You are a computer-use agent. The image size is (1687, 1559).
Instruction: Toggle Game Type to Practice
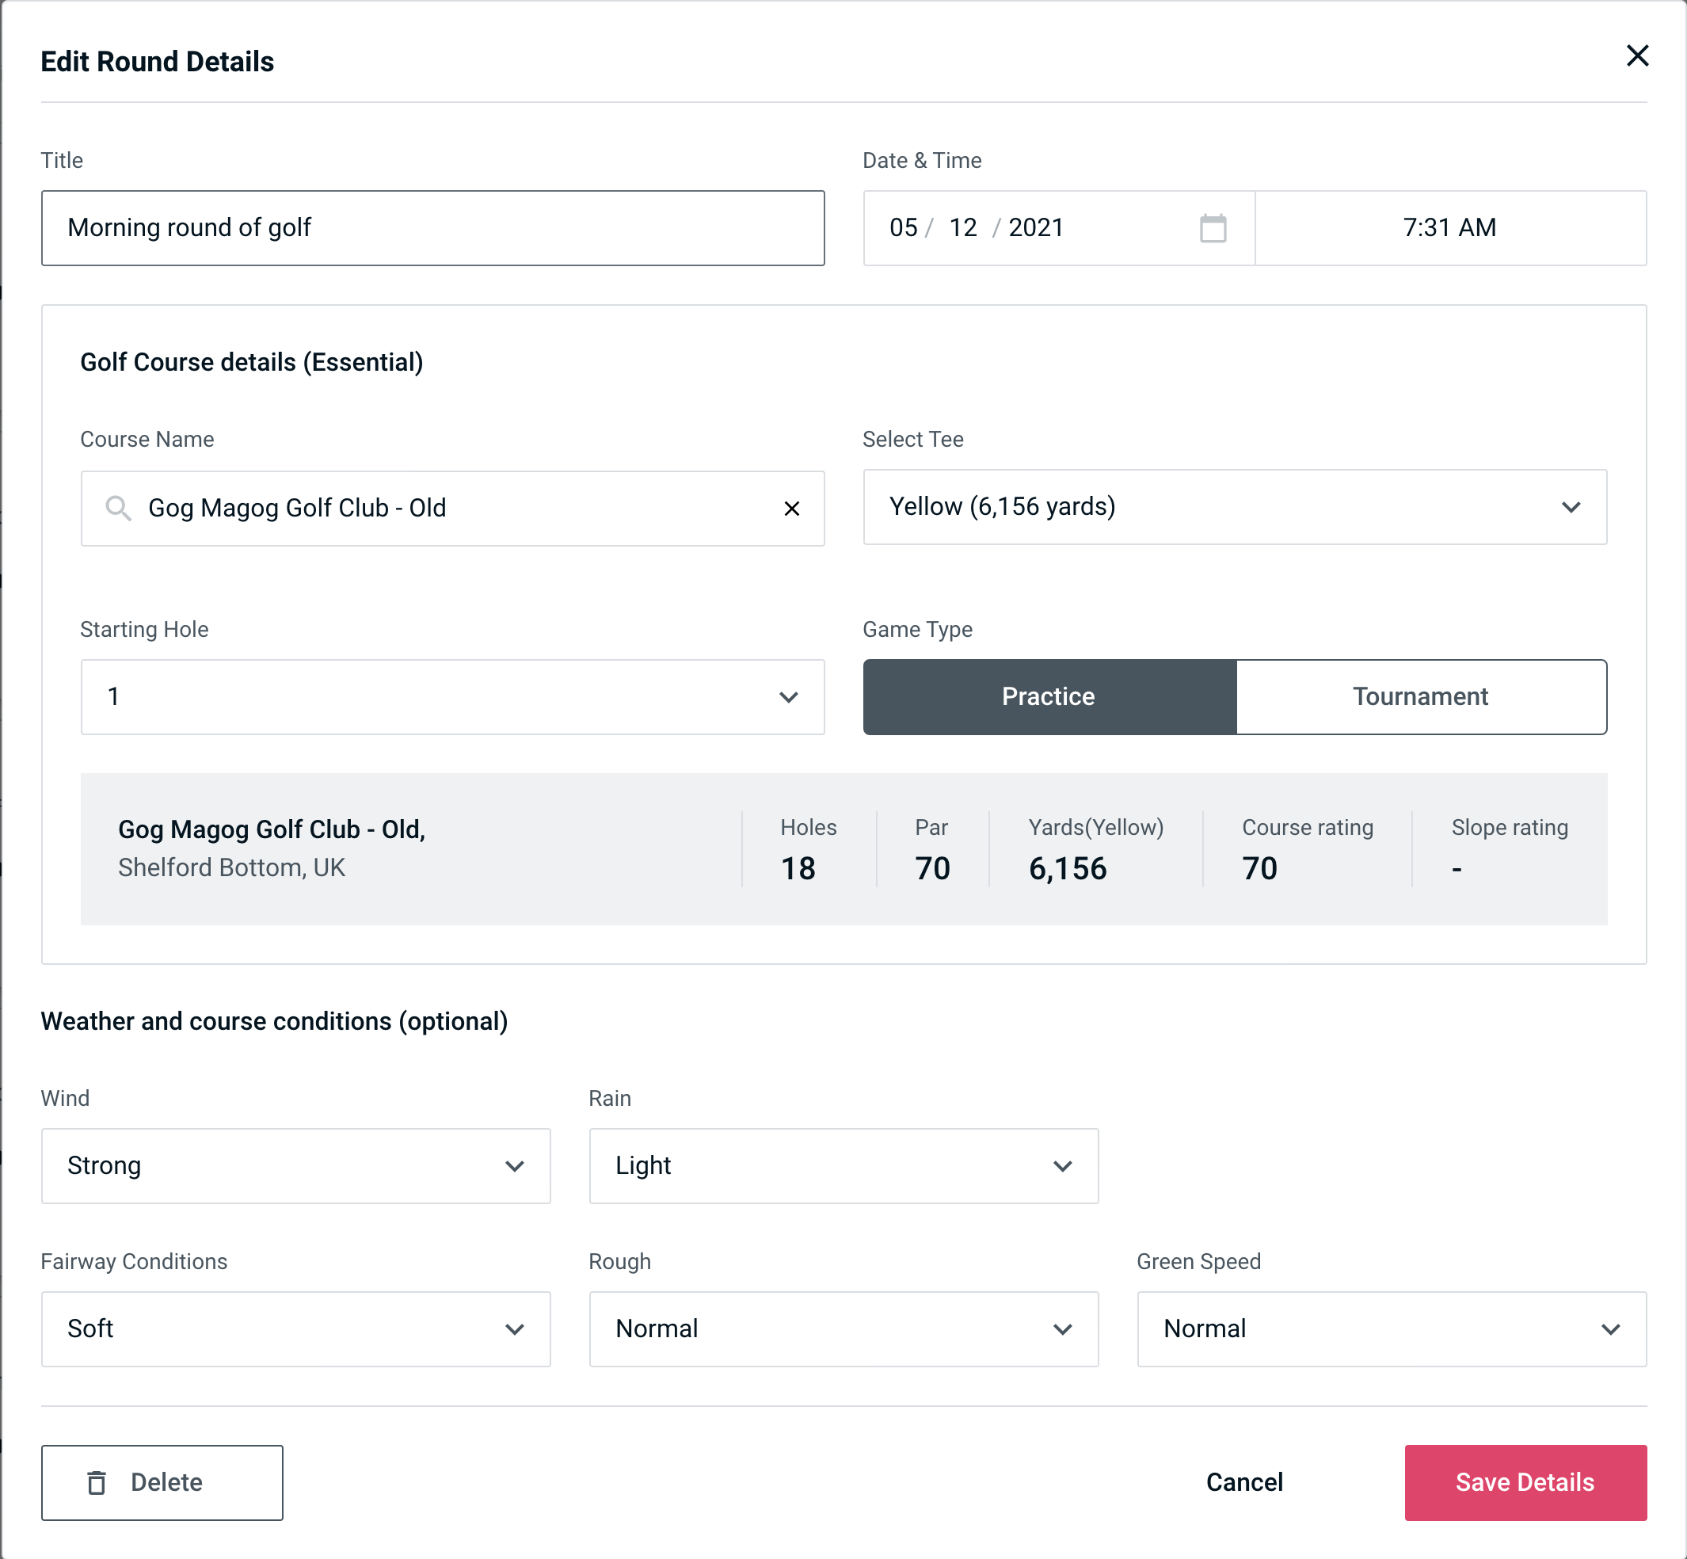click(1048, 696)
